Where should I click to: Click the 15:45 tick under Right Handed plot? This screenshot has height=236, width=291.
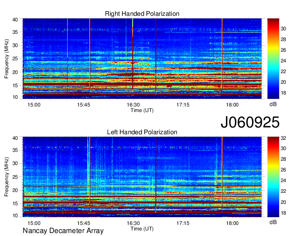[83, 105]
